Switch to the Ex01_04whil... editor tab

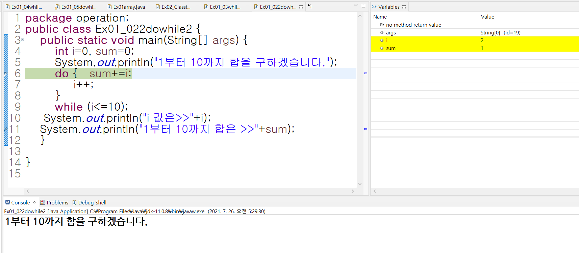pos(24,7)
